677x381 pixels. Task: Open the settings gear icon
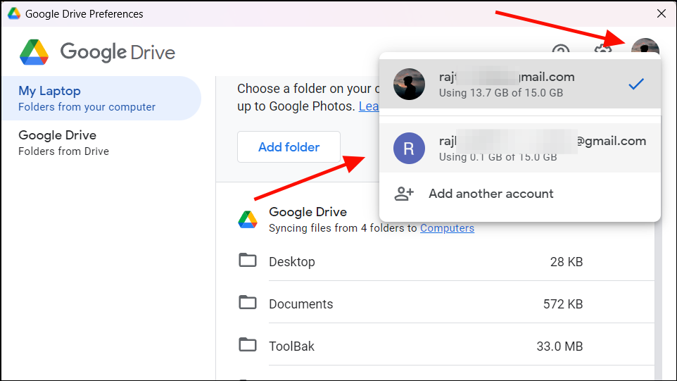click(x=602, y=49)
